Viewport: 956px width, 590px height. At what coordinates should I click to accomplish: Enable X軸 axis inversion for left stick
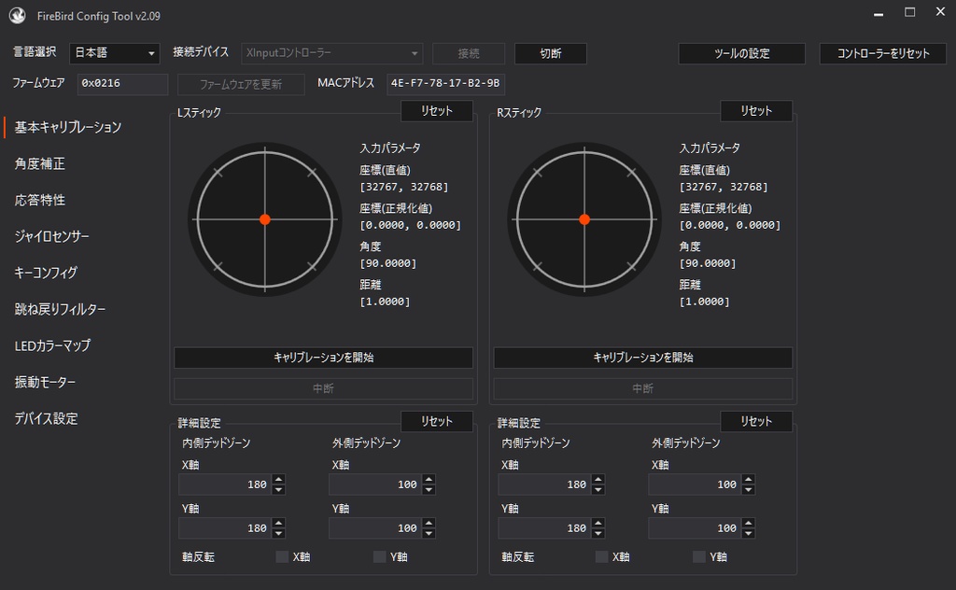(x=280, y=556)
